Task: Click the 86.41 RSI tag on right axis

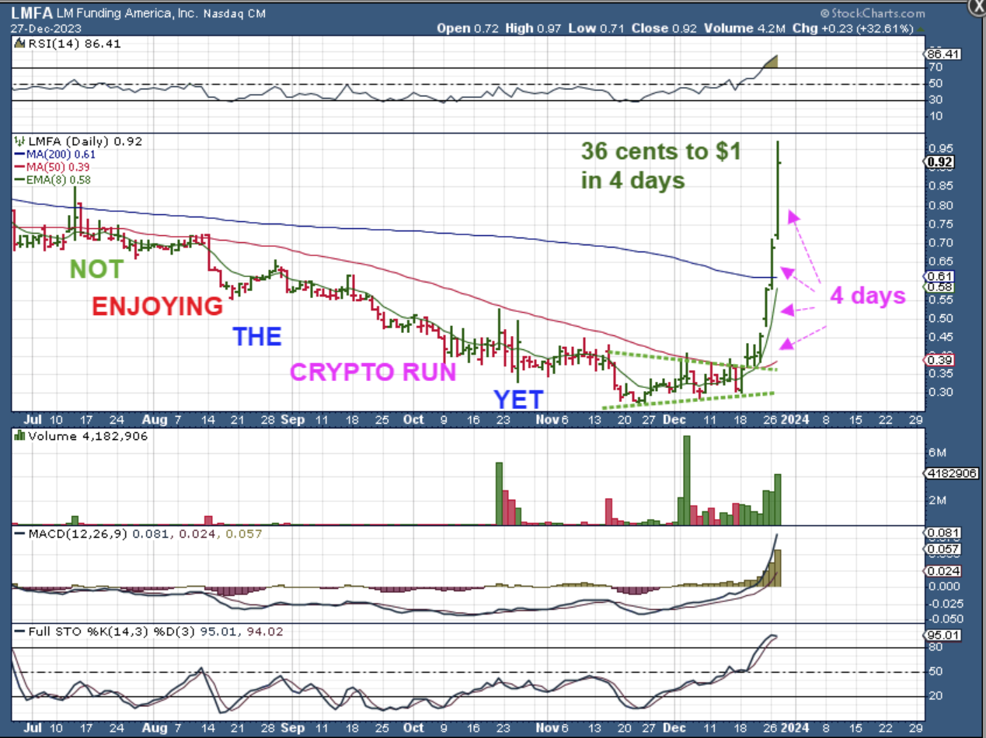Action: (x=942, y=55)
